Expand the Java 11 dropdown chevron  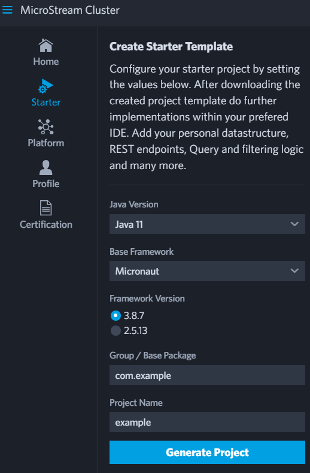pos(294,224)
